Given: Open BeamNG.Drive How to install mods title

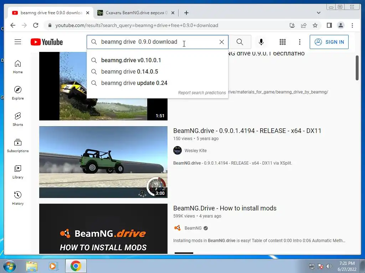Looking at the screenshot, I should [x=225, y=208].
